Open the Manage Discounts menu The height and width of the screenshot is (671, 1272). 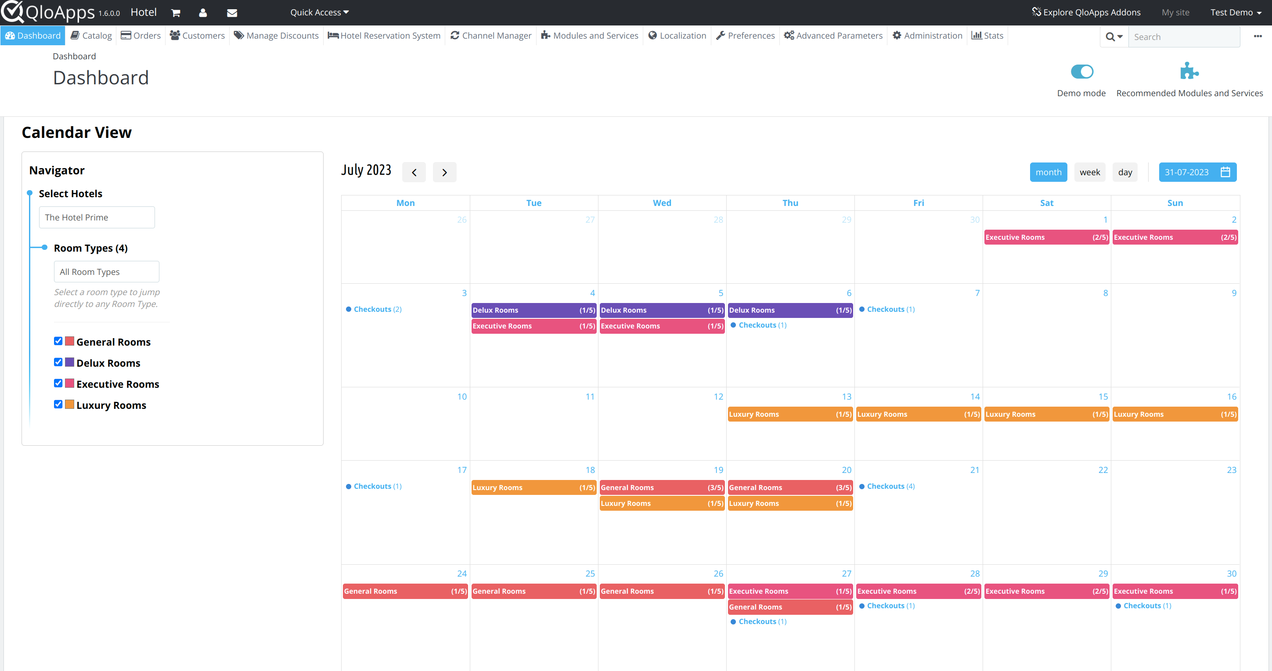pyautogui.click(x=276, y=36)
